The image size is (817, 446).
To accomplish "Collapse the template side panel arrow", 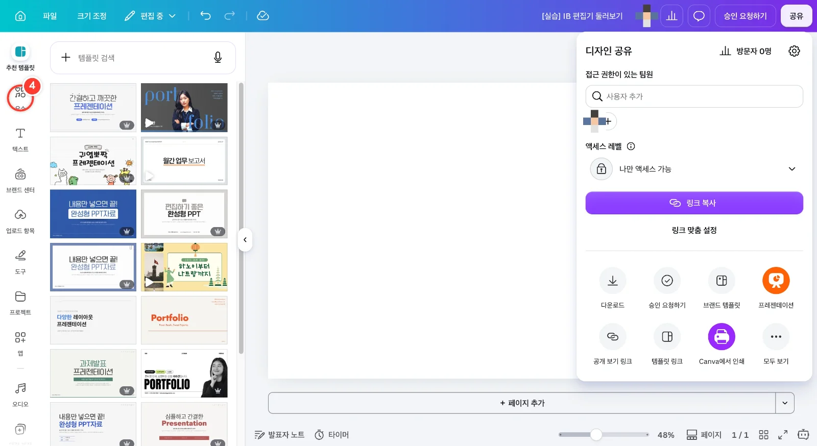I will 245,240.
